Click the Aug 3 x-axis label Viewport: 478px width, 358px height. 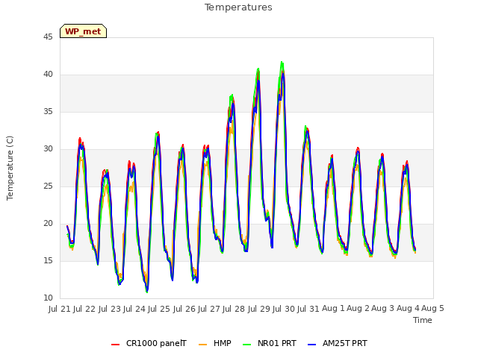point(383,309)
